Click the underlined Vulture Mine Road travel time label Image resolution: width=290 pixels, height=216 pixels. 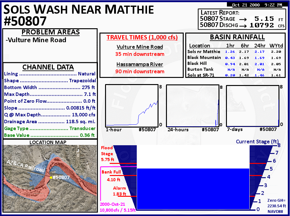click(140, 47)
